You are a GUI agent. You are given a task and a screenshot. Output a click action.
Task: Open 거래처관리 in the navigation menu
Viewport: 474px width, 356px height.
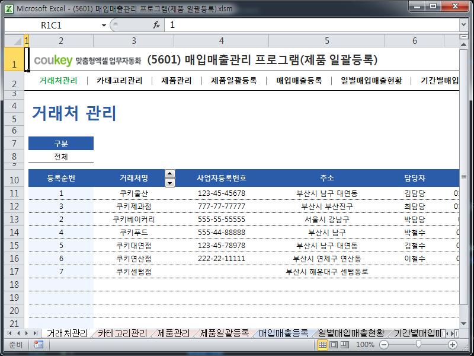click(58, 81)
